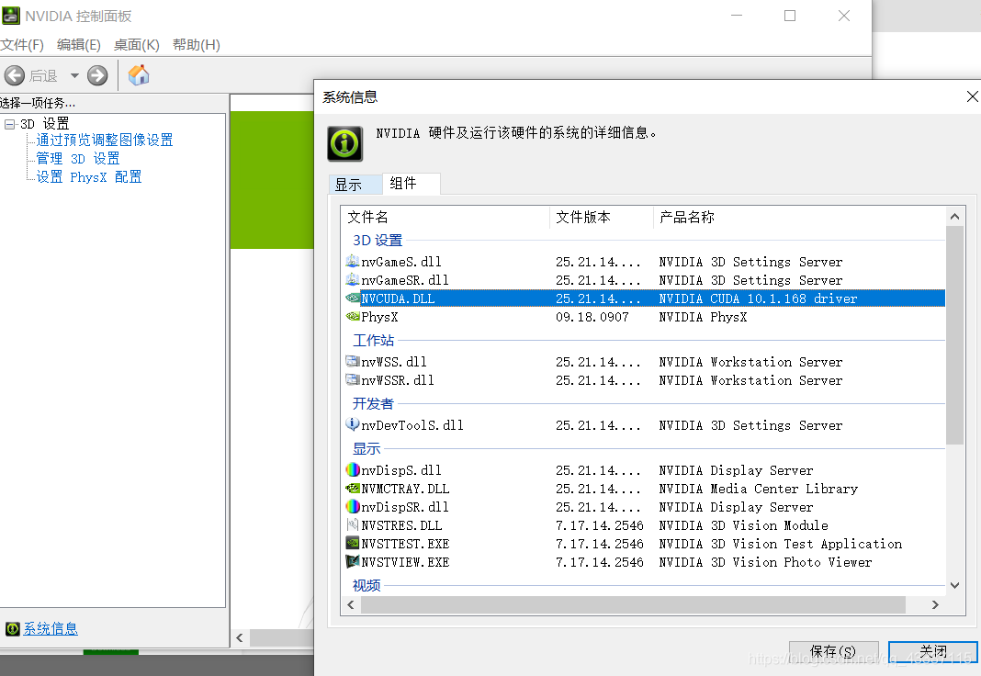Image resolution: width=981 pixels, height=676 pixels.
Task: Open the 文件(F) menu
Action: coord(22,45)
